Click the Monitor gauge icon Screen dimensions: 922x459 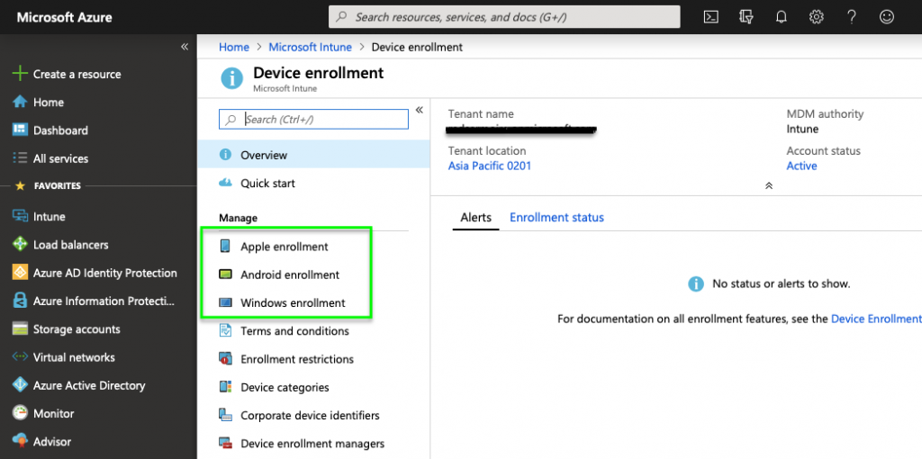coord(20,413)
